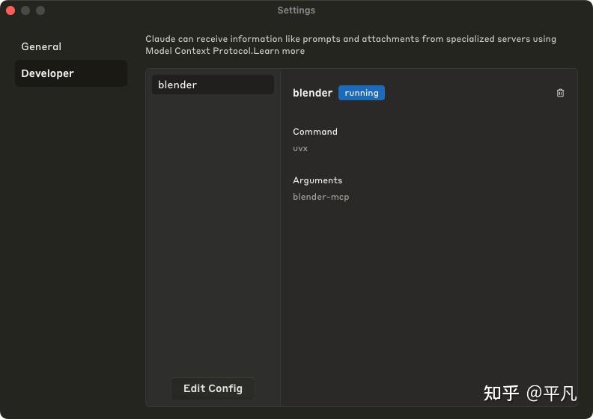Select blender in the server list
The image size is (593, 419).
coord(213,85)
